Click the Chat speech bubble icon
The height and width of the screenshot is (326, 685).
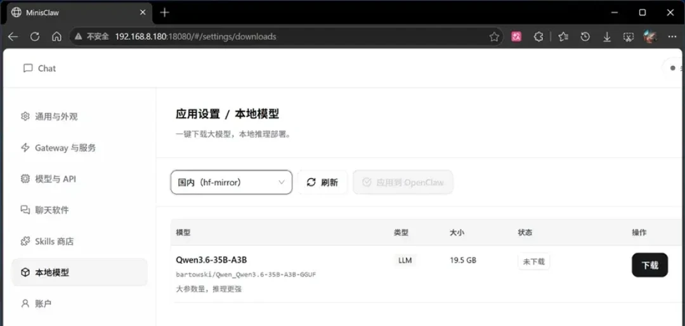(x=28, y=68)
